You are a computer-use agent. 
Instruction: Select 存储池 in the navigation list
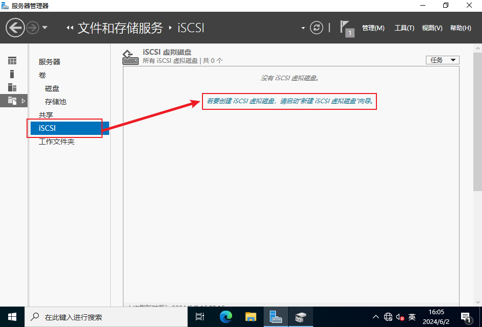56,102
